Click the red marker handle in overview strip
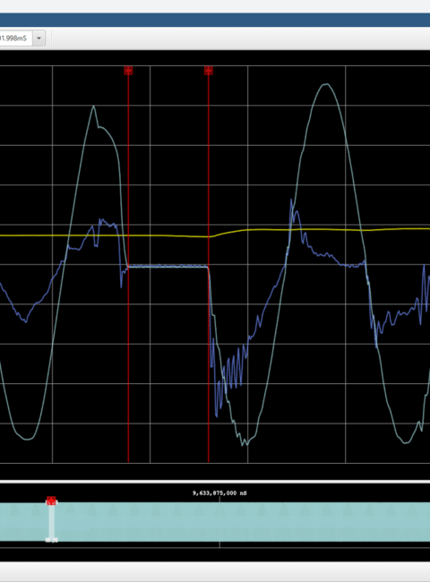This screenshot has width=430, height=582. pyautogui.click(x=51, y=501)
